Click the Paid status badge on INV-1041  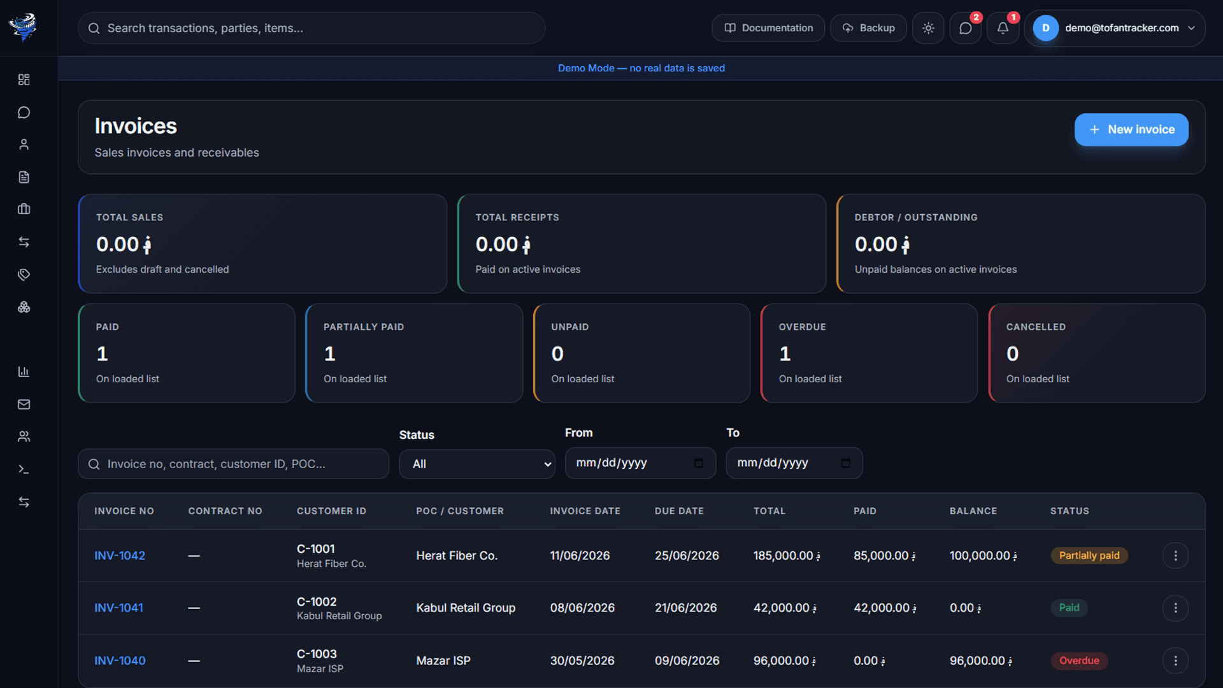coord(1069,608)
